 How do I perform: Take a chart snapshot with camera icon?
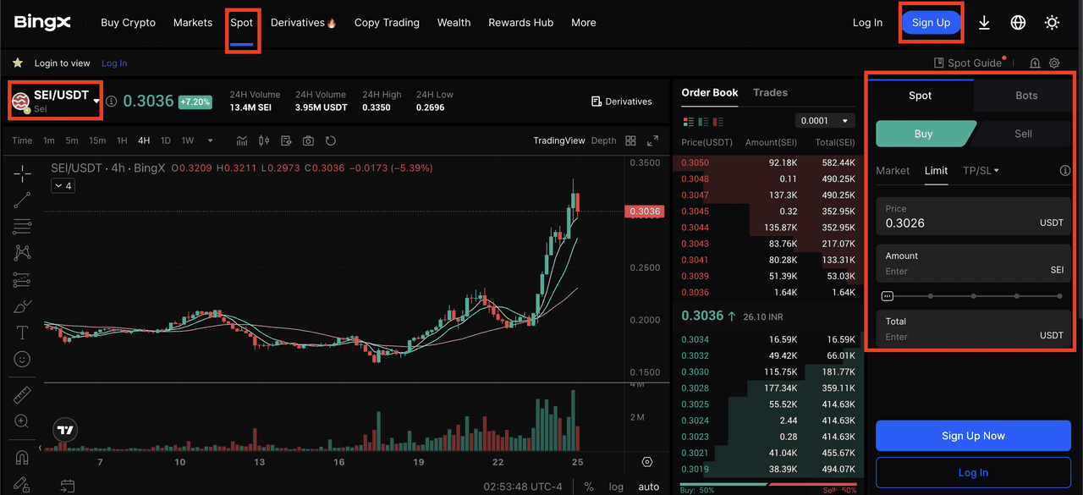(308, 140)
